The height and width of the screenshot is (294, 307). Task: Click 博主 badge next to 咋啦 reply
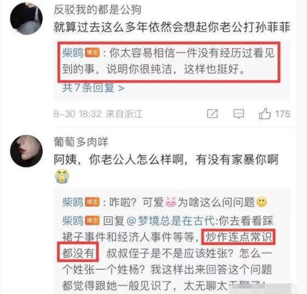(92, 202)
